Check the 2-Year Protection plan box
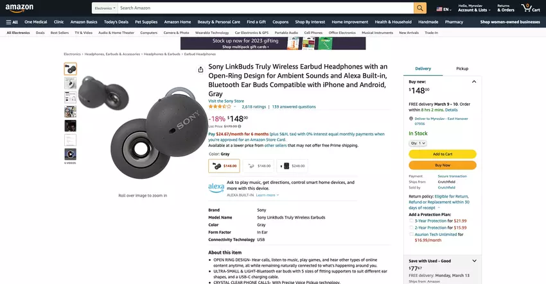This screenshot has width=546, height=284. pos(411,228)
